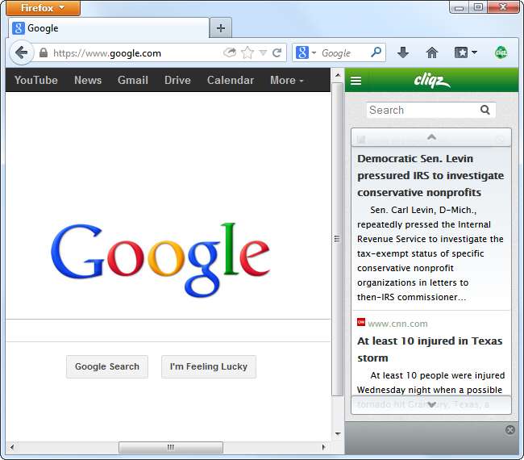
Task: Open the Bookmarks menu dropdown
Action: (x=465, y=53)
